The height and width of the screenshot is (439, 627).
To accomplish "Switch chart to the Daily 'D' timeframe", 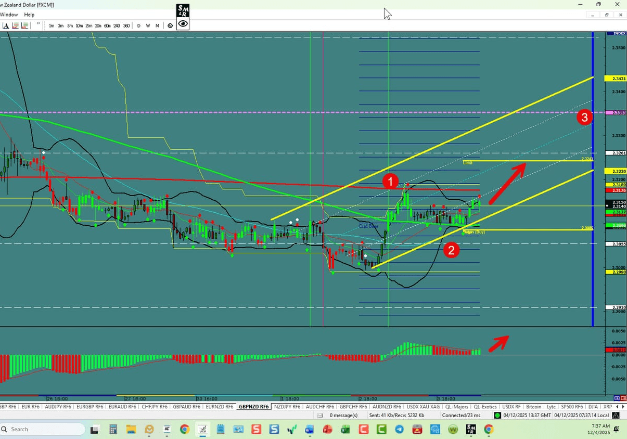I will [x=138, y=25].
